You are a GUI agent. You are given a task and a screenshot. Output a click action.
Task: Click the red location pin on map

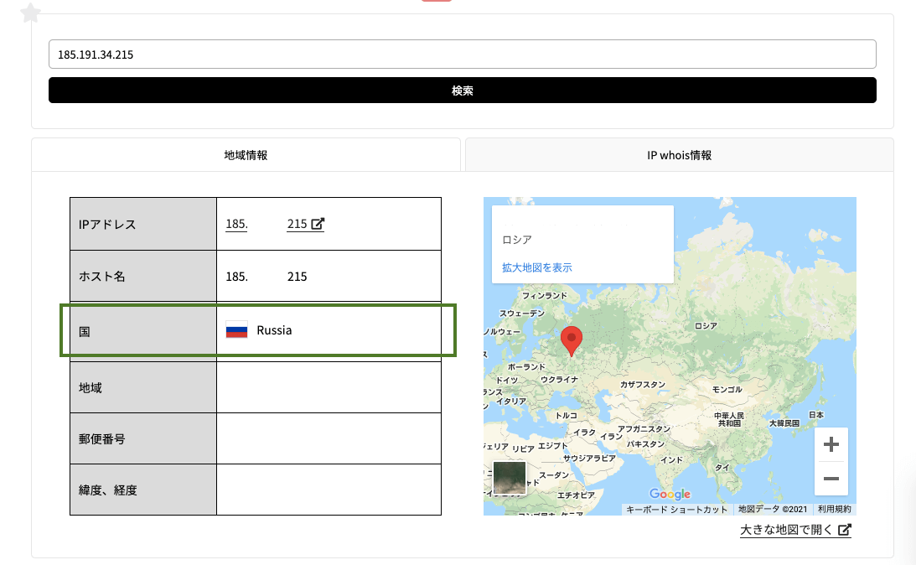click(x=571, y=340)
